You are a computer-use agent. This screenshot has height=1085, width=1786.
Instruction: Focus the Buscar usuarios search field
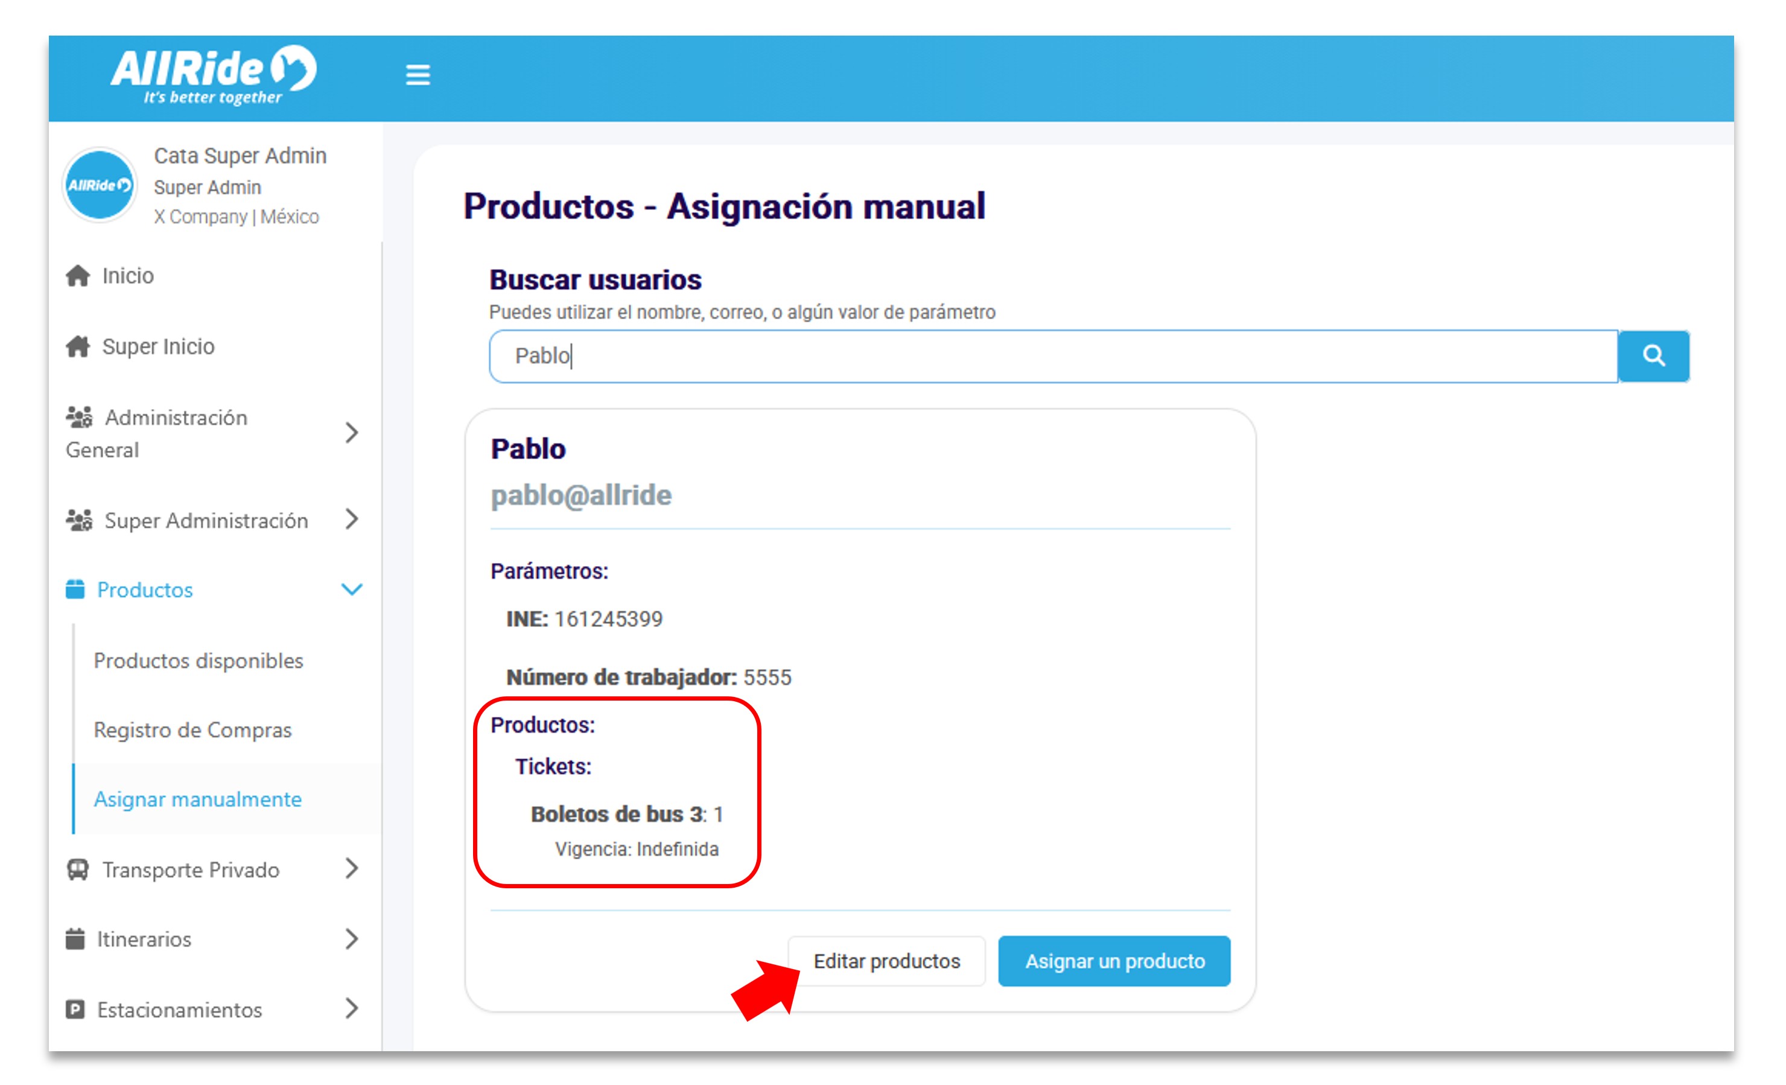click(1051, 356)
